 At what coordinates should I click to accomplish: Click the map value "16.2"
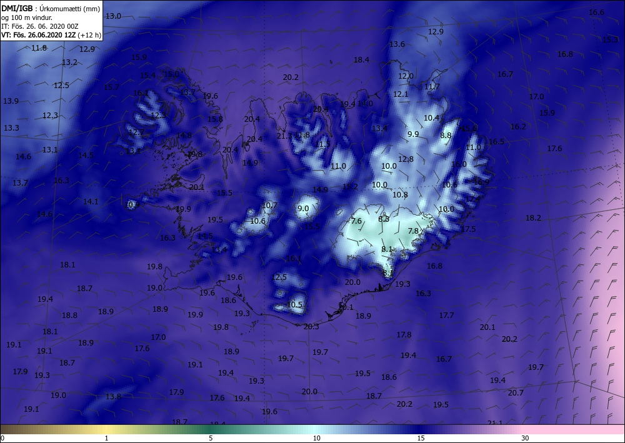click(x=518, y=126)
